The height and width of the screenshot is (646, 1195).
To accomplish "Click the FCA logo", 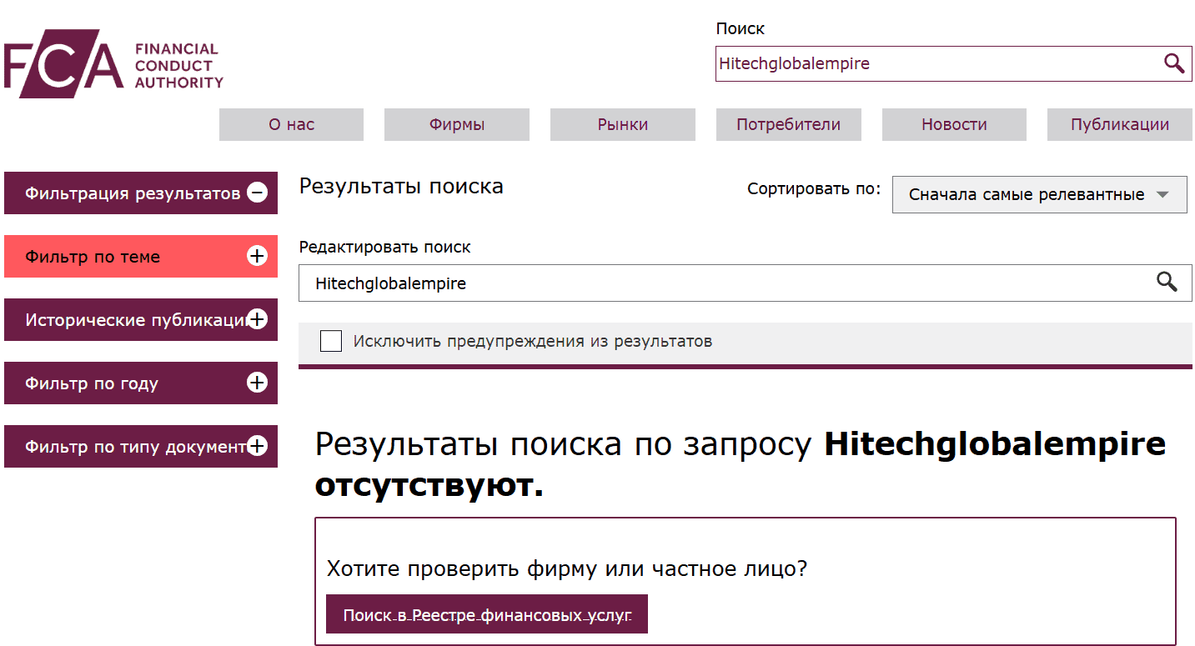I will 113,63.
